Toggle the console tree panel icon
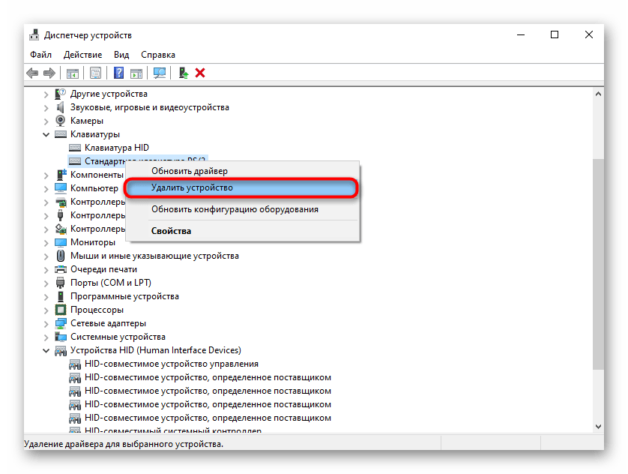This screenshot has height=474, width=628. click(72, 73)
